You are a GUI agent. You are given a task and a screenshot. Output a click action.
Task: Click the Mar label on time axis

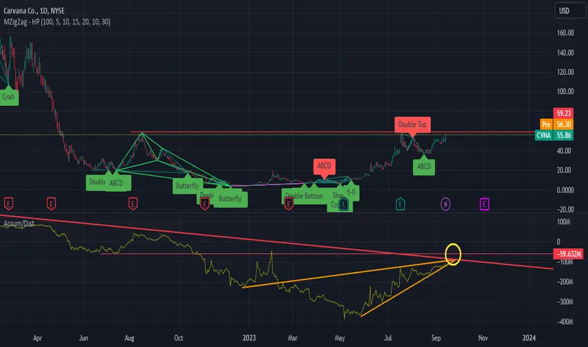pos(293,338)
